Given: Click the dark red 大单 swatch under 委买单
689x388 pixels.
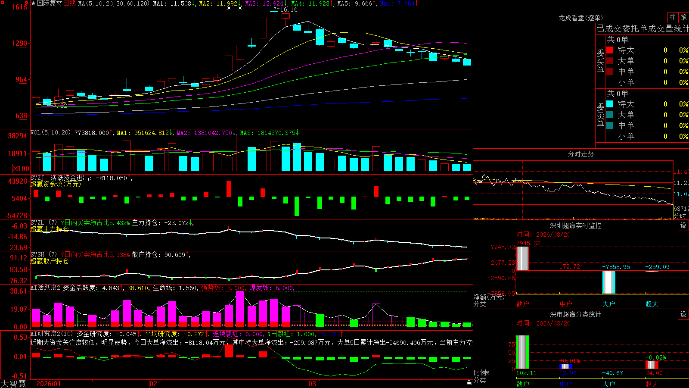Looking at the screenshot, I should [x=610, y=61].
